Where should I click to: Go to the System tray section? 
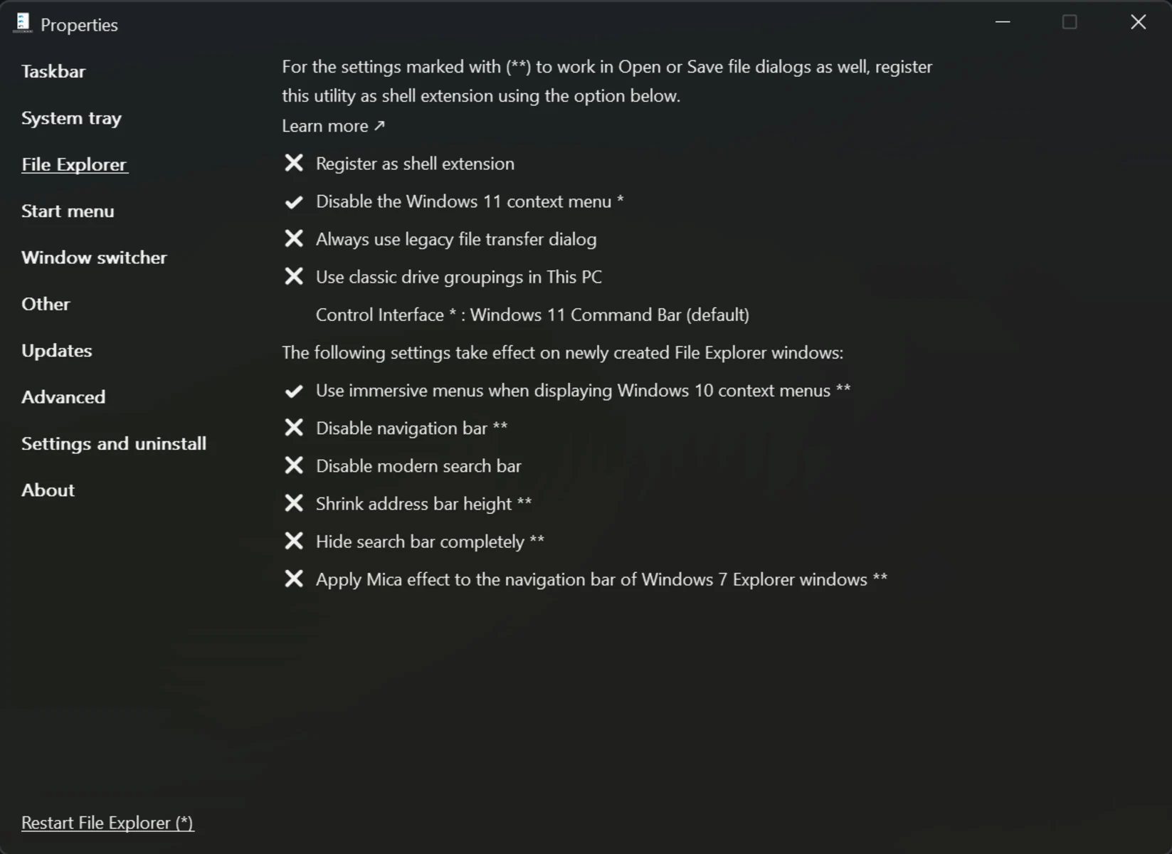click(71, 118)
